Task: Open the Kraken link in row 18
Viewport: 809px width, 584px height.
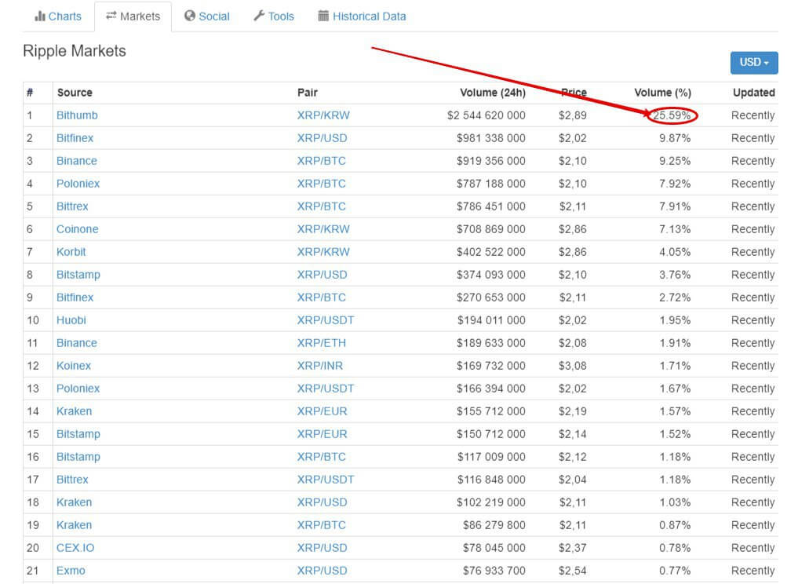Action: tap(75, 502)
